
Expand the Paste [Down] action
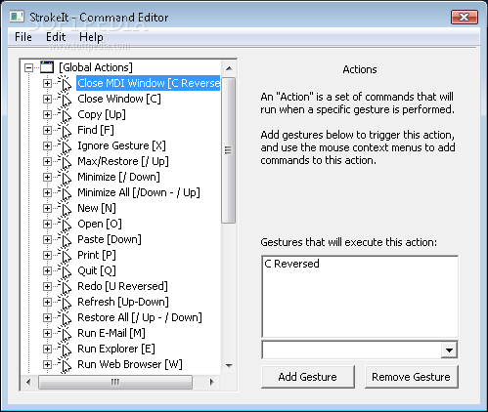[x=47, y=239]
